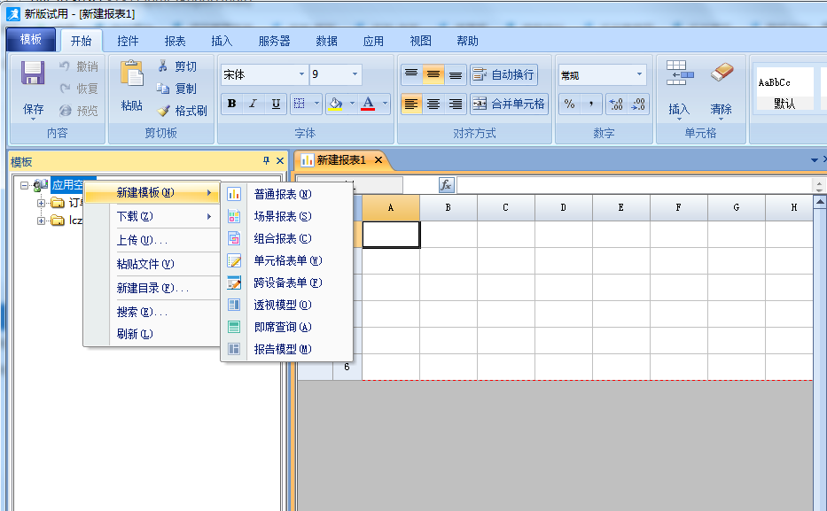Viewport: 827px width, 511px height.
Task: Open the font name 宋体 dropdown
Action: click(x=301, y=75)
